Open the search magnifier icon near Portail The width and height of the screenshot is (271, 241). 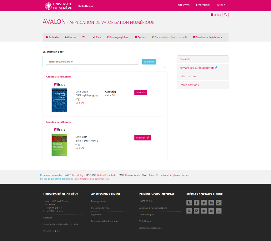225,15
